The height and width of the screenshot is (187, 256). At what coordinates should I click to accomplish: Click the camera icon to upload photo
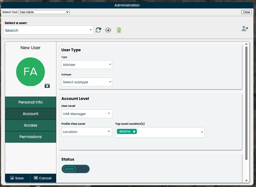tap(47, 86)
